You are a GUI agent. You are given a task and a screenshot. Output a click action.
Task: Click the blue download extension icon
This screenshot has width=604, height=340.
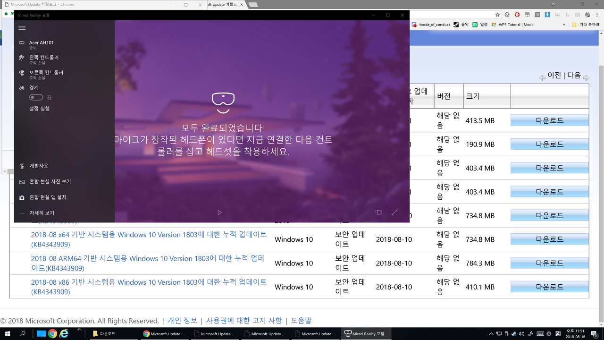(x=547, y=15)
